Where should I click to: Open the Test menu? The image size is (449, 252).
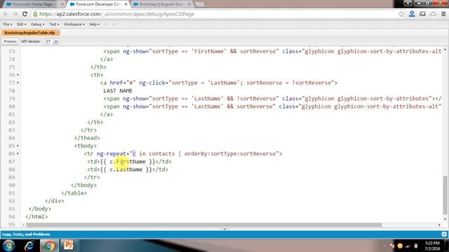pyautogui.click(x=54, y=24)
